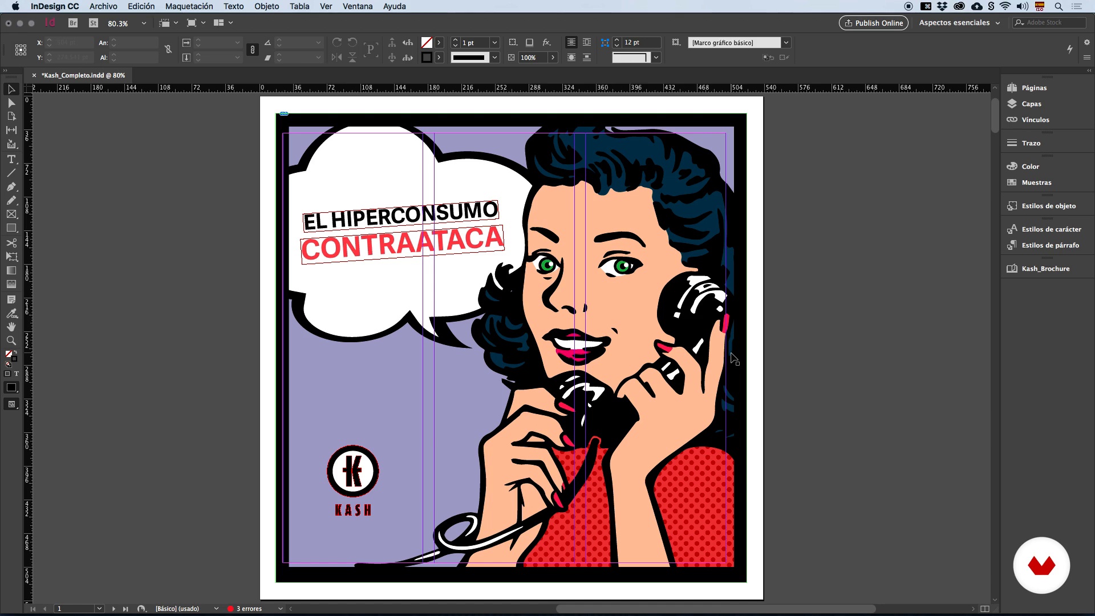Flip horizontal icon in control bar
Viewport: 1095px width, 616px height.
[337, 58]
